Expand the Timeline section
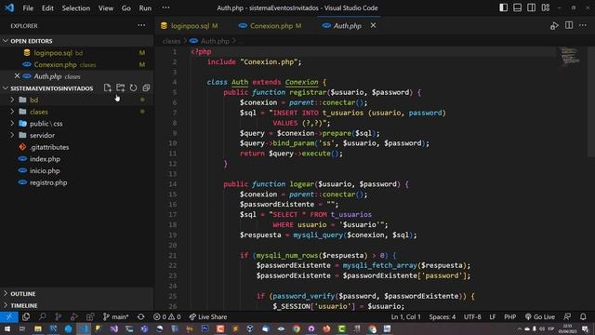The width and height of the screenshot is (595, 335). [77, 305]
